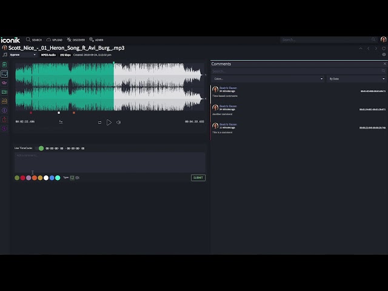Seek in the white unplayed waveform area
The image size is (388, 291).
click(x=159, y=87)
